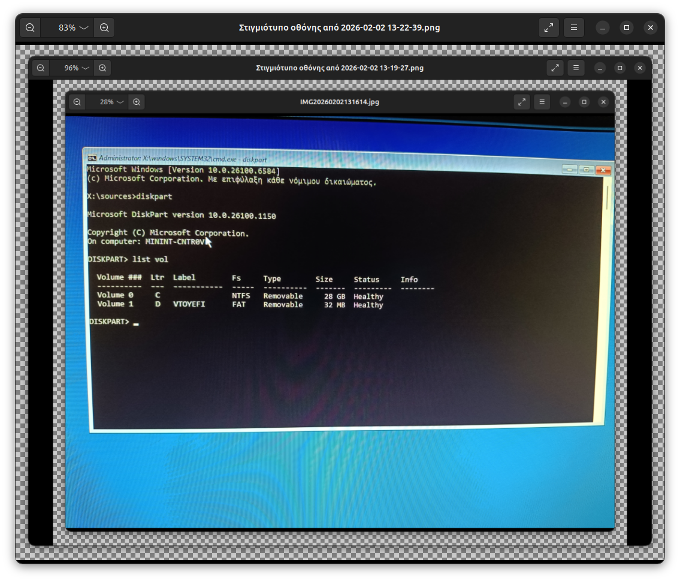Open the hamburger menu in the IMG20260202131614.jpg window
Screen dimensions: 680x581
tap(542, 102)
